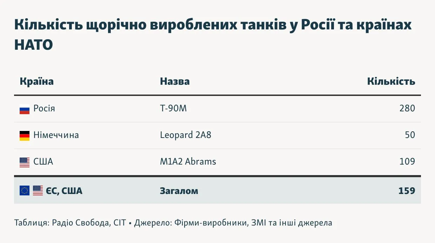435x243 pixels.
Task: Click the Німеччина country cell
Action: tap(56, 135)
